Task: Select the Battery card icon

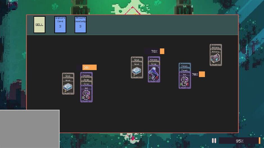Action: (216, 57)
